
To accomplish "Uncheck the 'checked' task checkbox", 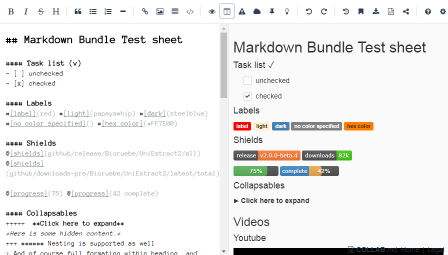I will (247, 96).
